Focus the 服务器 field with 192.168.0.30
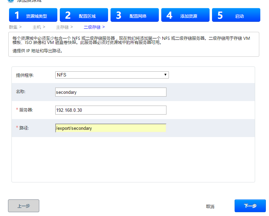269x216 pixels. (111, 110)
